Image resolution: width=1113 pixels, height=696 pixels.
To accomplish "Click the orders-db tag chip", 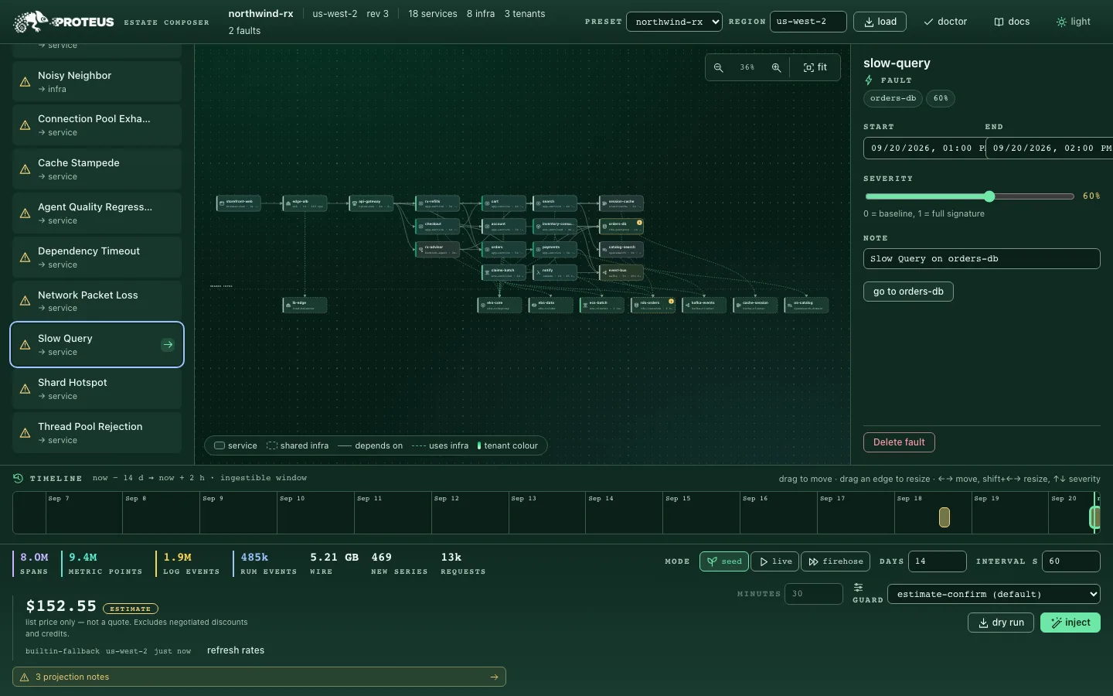I will [893, 98].
